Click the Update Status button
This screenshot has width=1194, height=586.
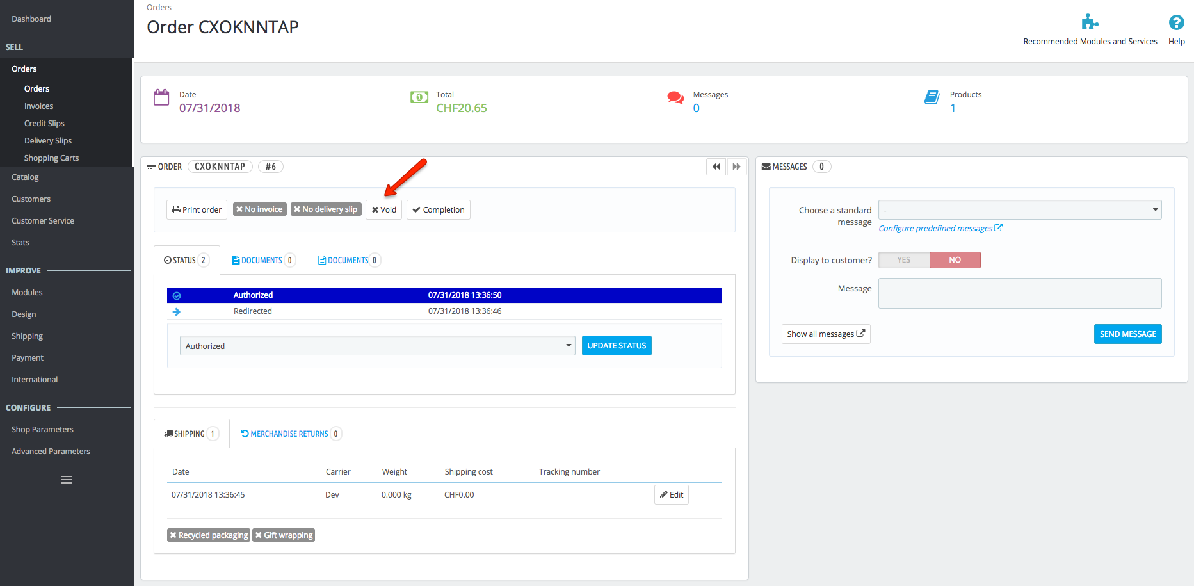(x=617, y=345)
